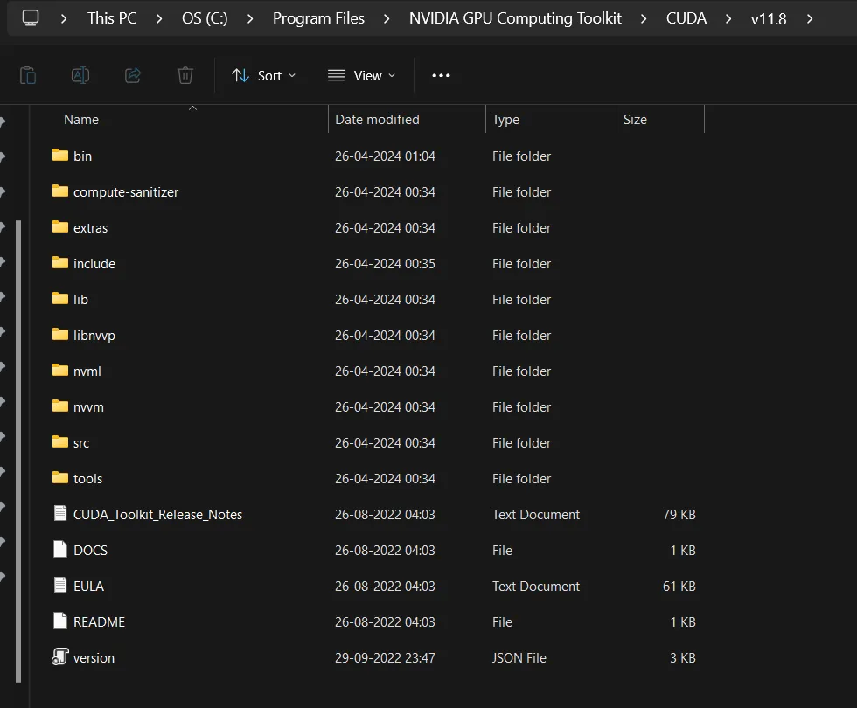Click the nvvm folder icon
The width and height of the screenshot is (857, 708).
[x=60, y=406]
